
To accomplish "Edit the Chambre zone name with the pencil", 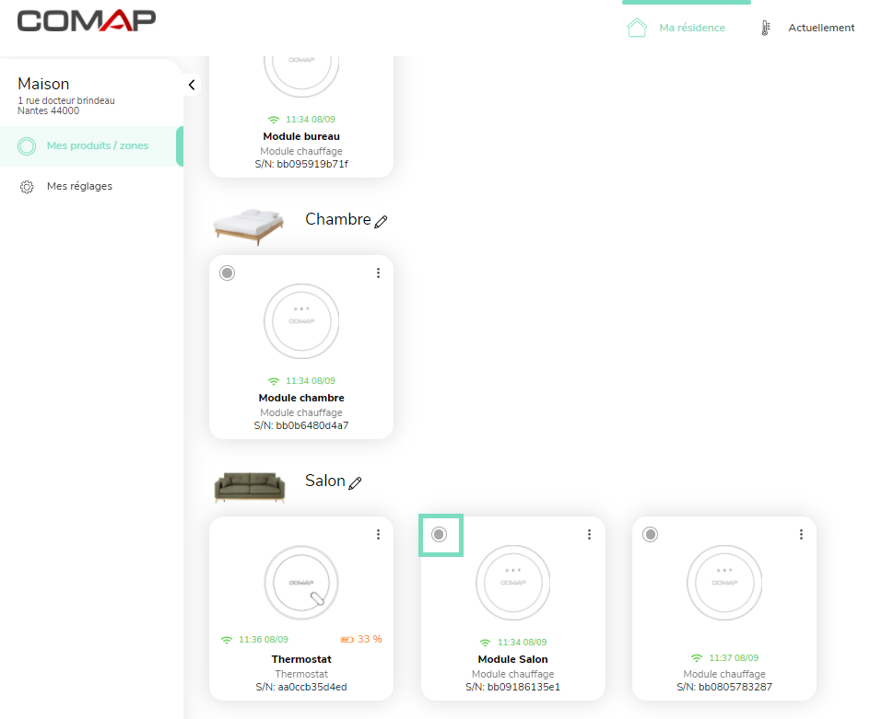I will [x=381, y=222].
